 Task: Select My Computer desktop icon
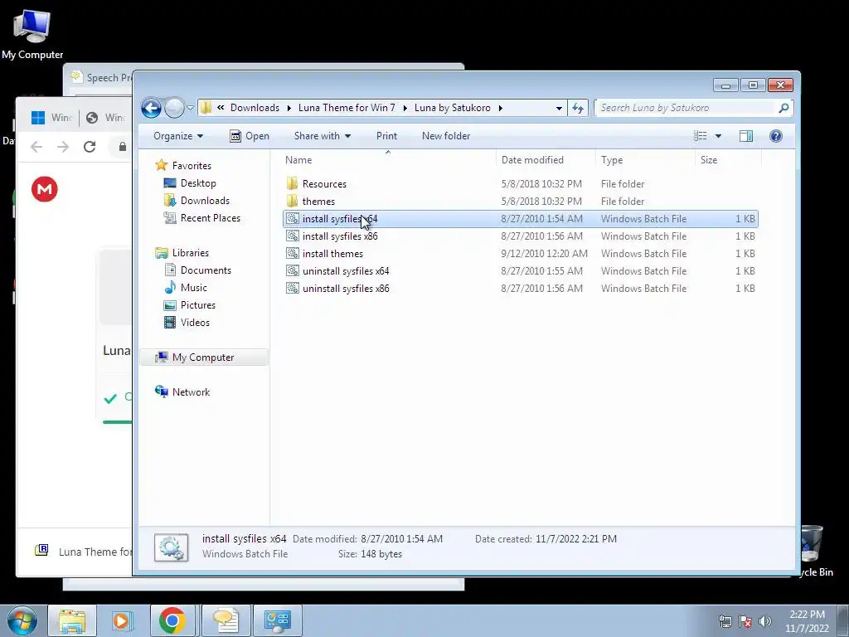(x=32, y=35)
